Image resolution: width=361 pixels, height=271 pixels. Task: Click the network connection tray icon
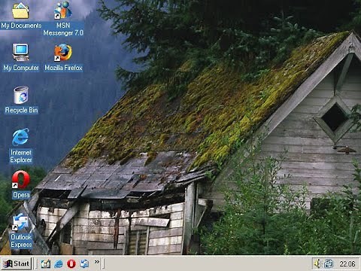[329, 263]
